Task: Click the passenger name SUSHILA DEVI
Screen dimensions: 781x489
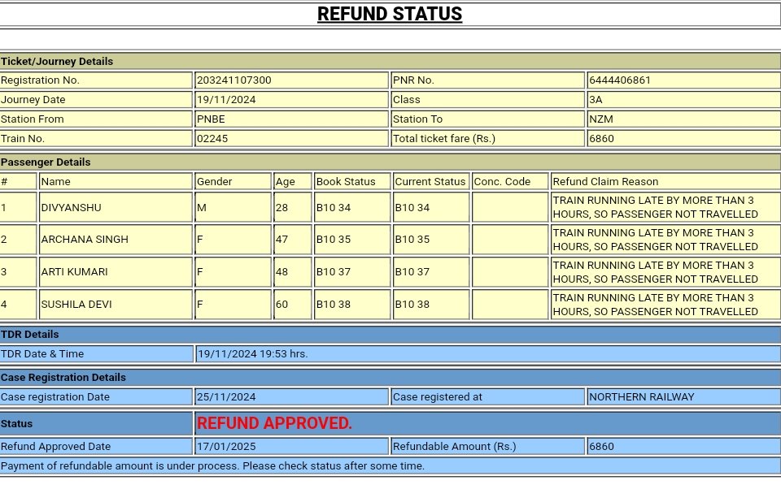Action: [x=76, y=304]
